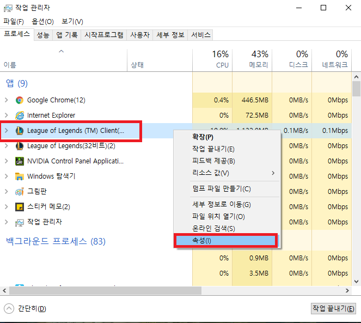Click the 0.4% CPU value for Chrome
The height and width of the screenshot is (323, 361).
[x=221, y=100]
